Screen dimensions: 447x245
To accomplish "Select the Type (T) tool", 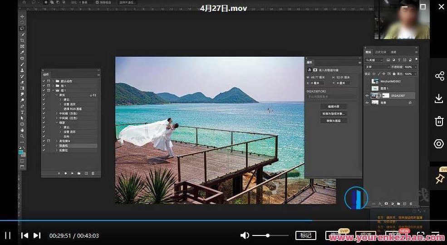I will pos(22,112).
